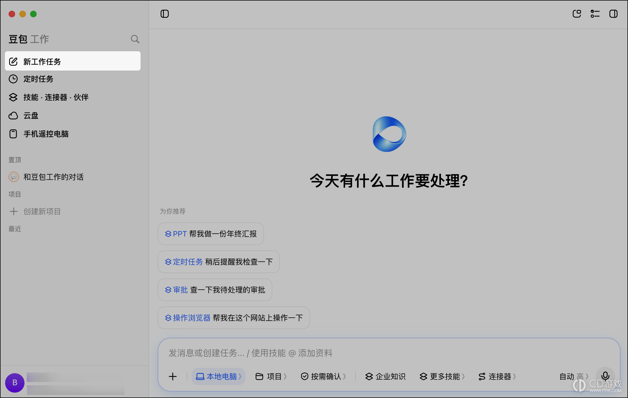The width and height of the screenshot is (628, 398).
Task: Open 手机遥控电脑 in sidebar
Action: pyautogui.click(x=73, y=134)
